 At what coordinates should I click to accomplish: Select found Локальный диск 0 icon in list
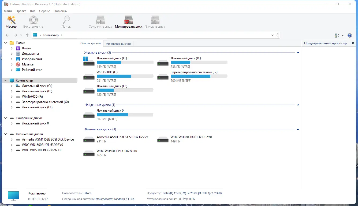(89, 115)
